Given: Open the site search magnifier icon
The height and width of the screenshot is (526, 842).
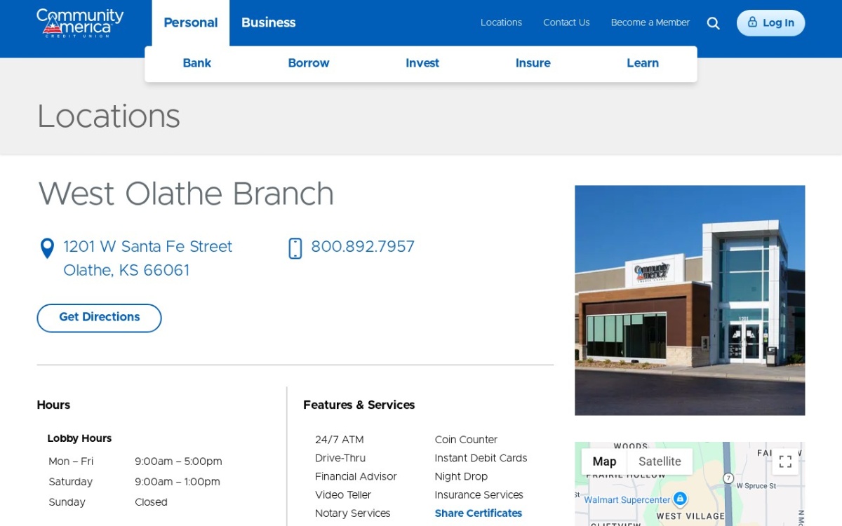Looking at the screenshot, I should (713, 23).
